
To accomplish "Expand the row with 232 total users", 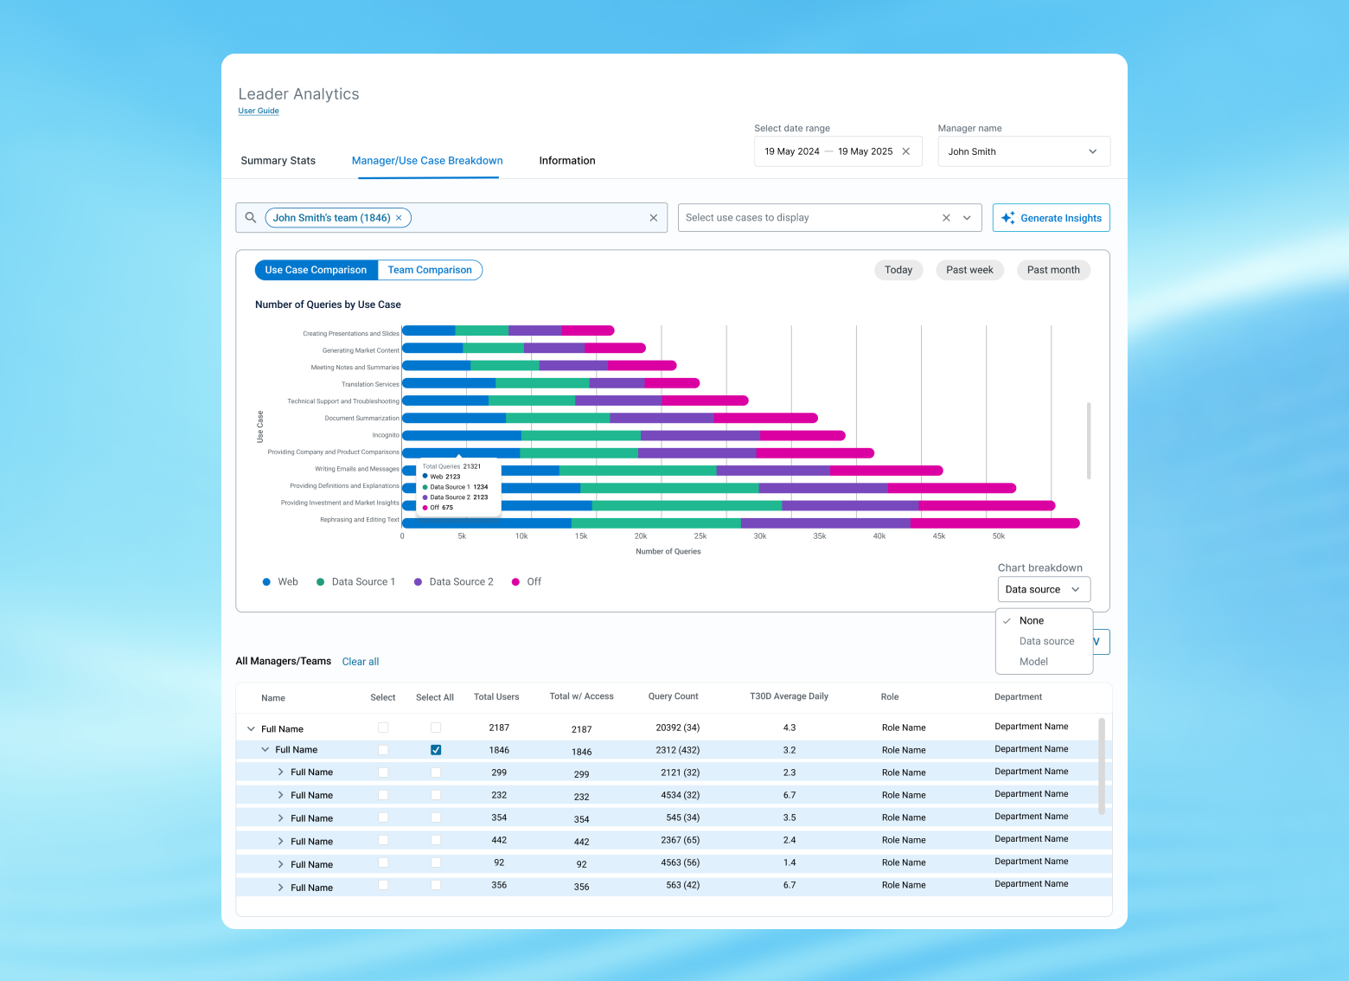I will coord(281,795).
